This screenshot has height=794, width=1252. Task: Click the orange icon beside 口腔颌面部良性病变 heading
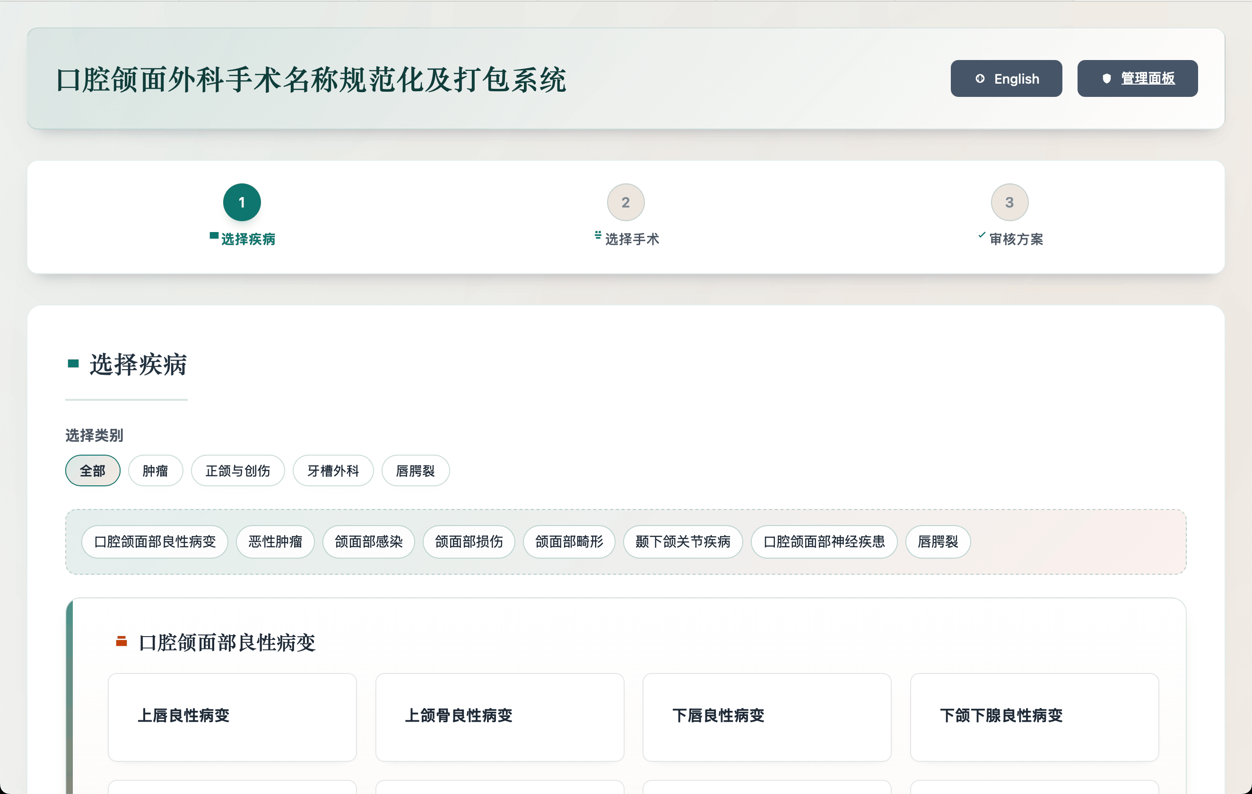point(122,642)
